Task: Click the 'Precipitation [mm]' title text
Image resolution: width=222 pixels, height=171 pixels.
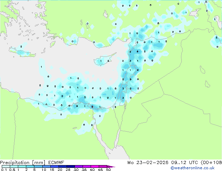Action: point(23,163)
